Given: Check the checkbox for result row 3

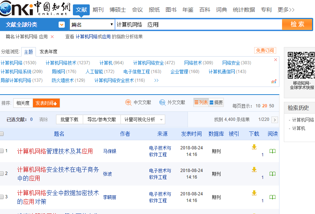Looking at the screenshot, I should 1,197.
